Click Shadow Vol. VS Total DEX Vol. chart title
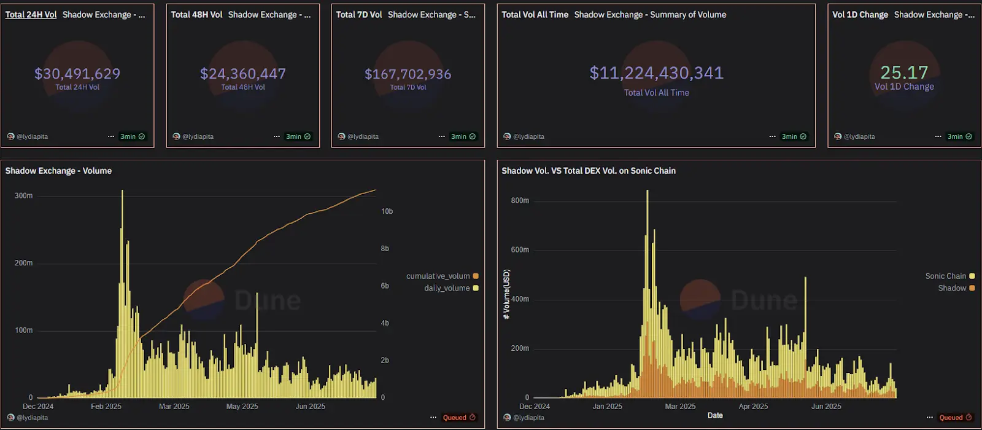982x430 pixels. coord(589,171)
